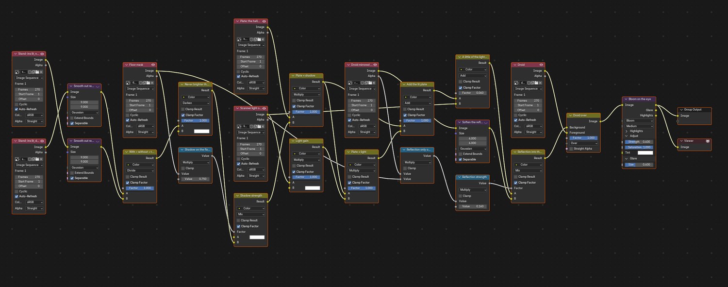728x287 pixels.
Task: Enable Extend Bounds in Soften the refl node
Action: [460, 154]
